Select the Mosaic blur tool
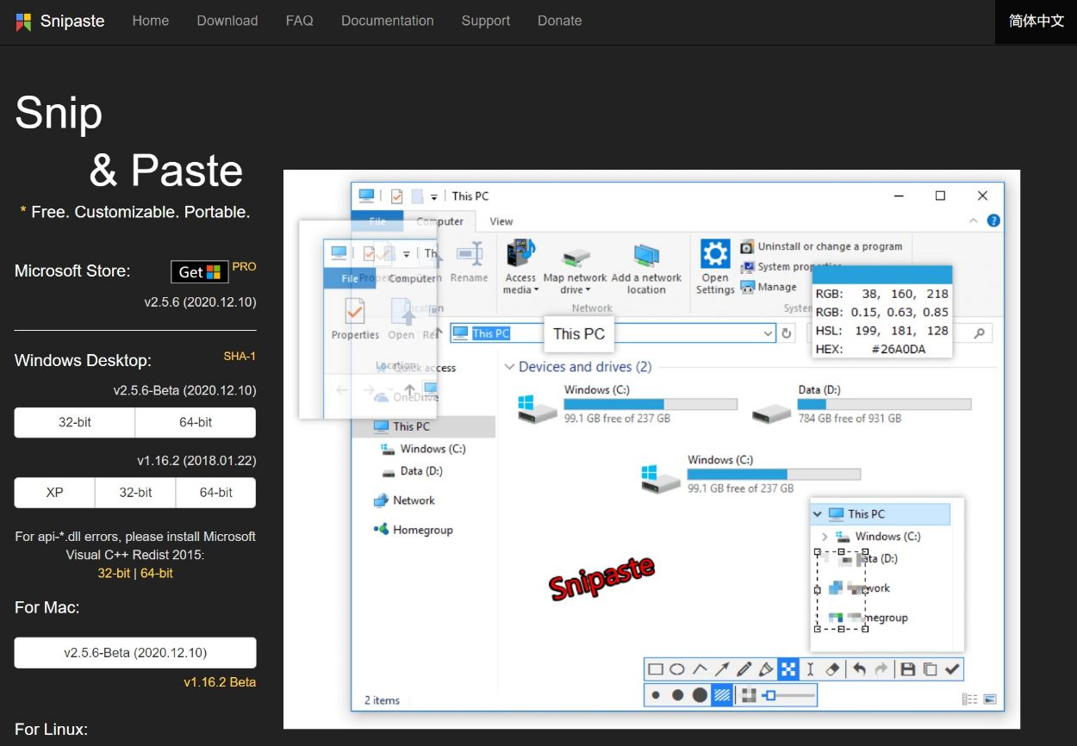1077x746 pixels. point(788,669)
